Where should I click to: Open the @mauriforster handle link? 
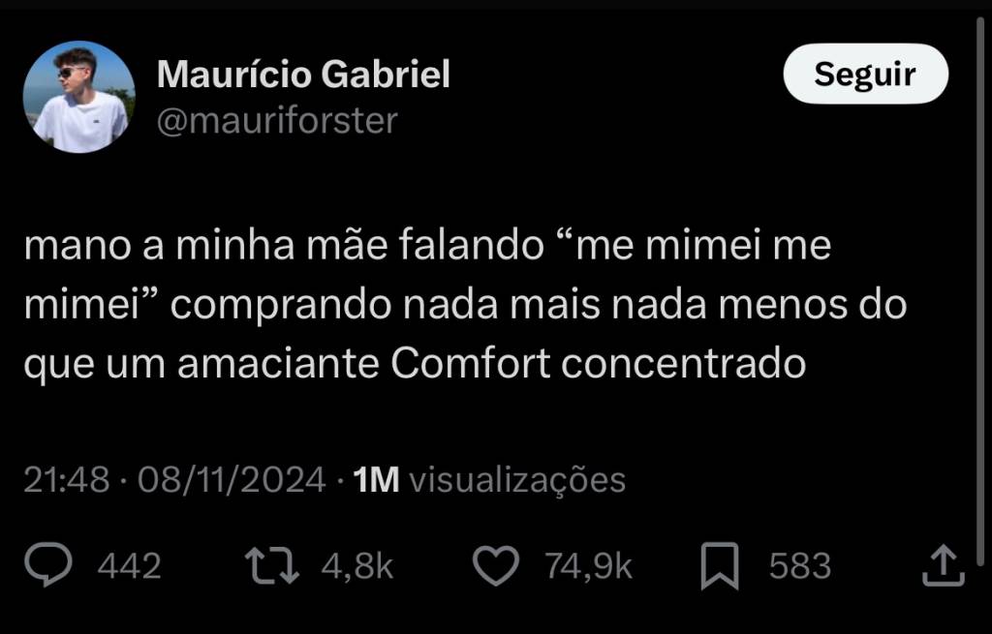[x=277, y=121]
